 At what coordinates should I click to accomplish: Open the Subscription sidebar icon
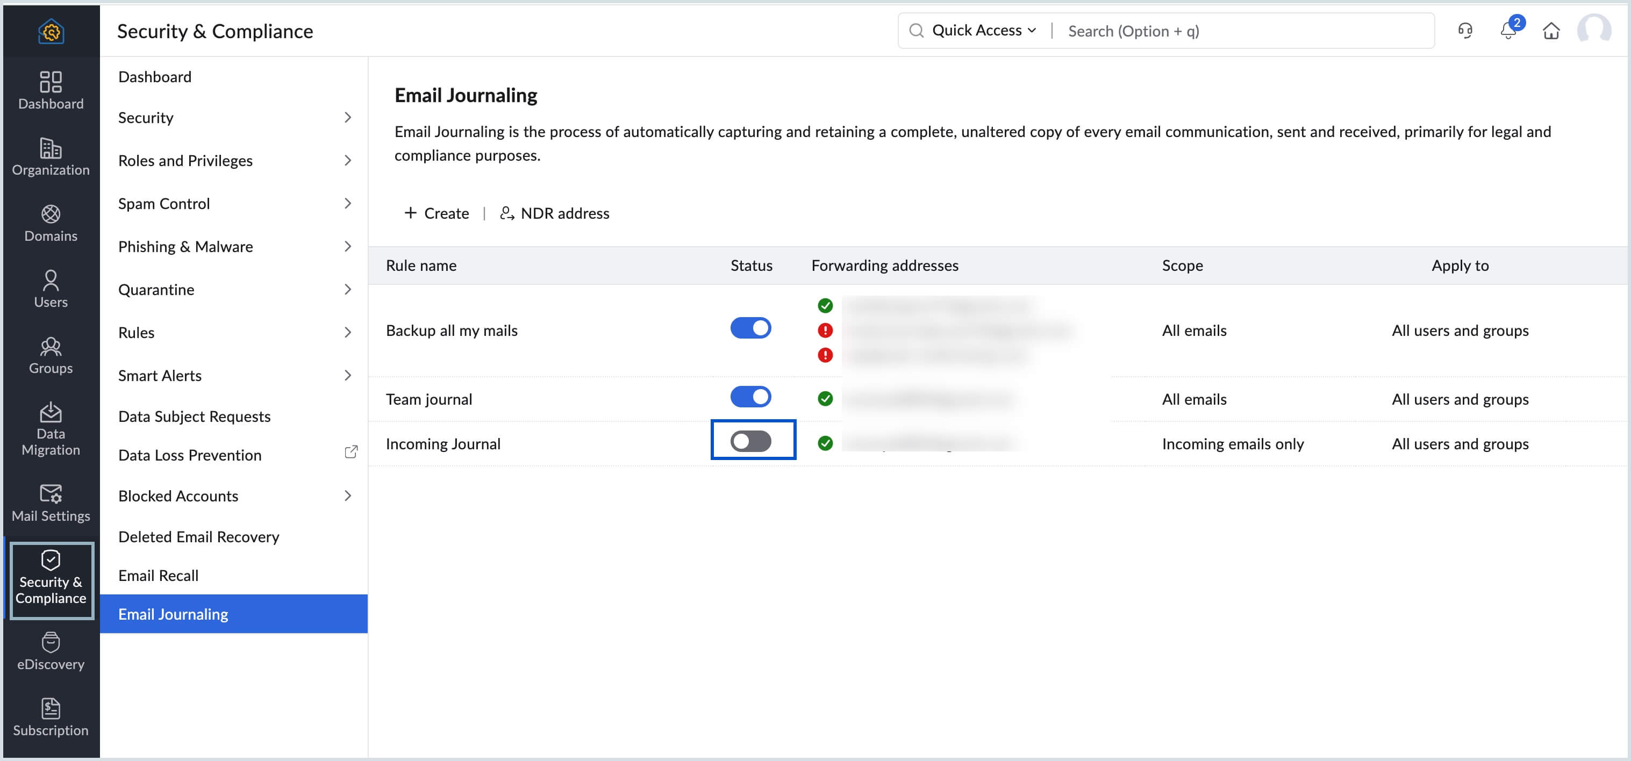click(51, 717)
